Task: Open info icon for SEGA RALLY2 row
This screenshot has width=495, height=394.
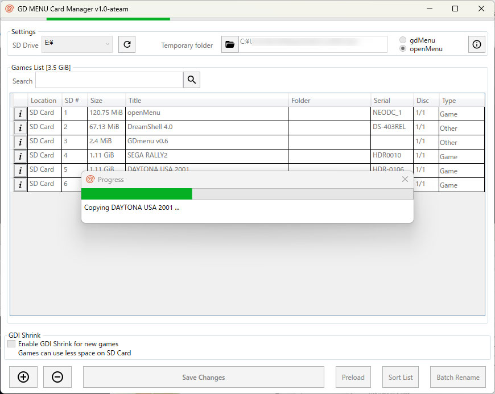Action: 20,156
